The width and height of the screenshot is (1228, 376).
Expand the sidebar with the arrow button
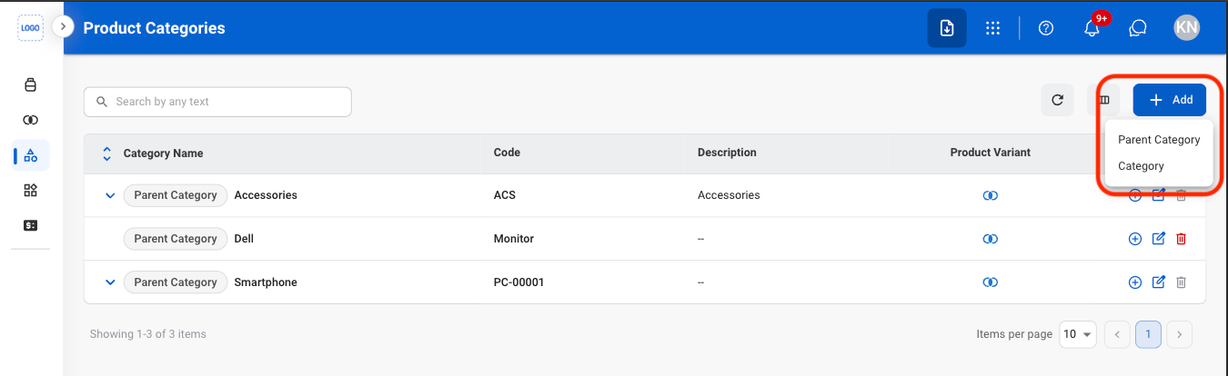coord(63,27)
